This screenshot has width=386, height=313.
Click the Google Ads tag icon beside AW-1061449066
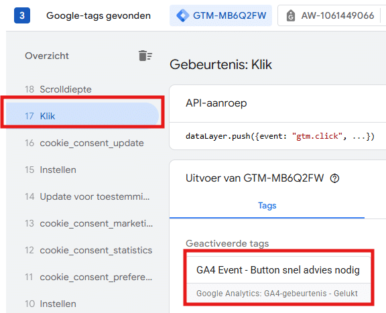291,16
